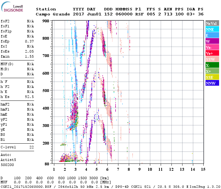Click the fmin value 1.55
The width and height of the screenshot is (221, 189).
(29, 56)
